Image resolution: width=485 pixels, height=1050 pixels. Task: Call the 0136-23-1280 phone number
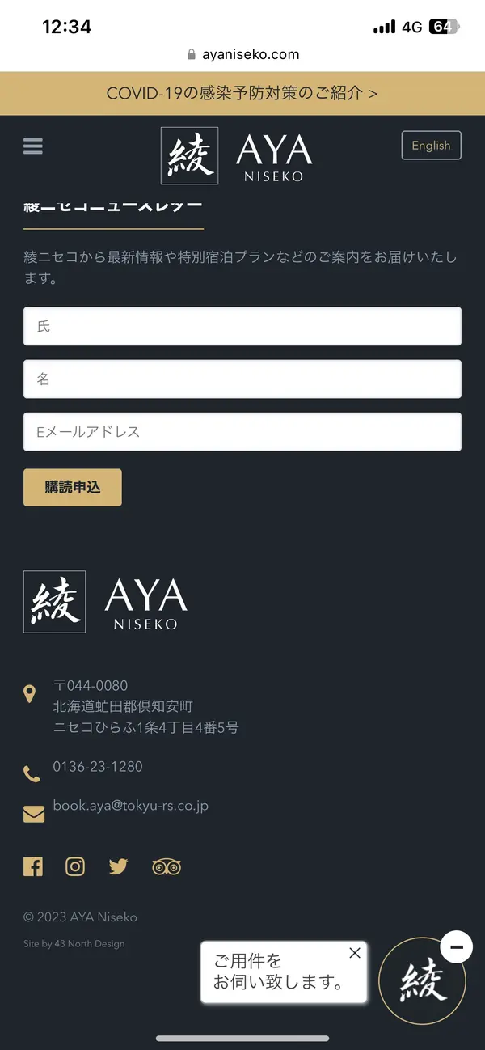(x=98, y=766)
